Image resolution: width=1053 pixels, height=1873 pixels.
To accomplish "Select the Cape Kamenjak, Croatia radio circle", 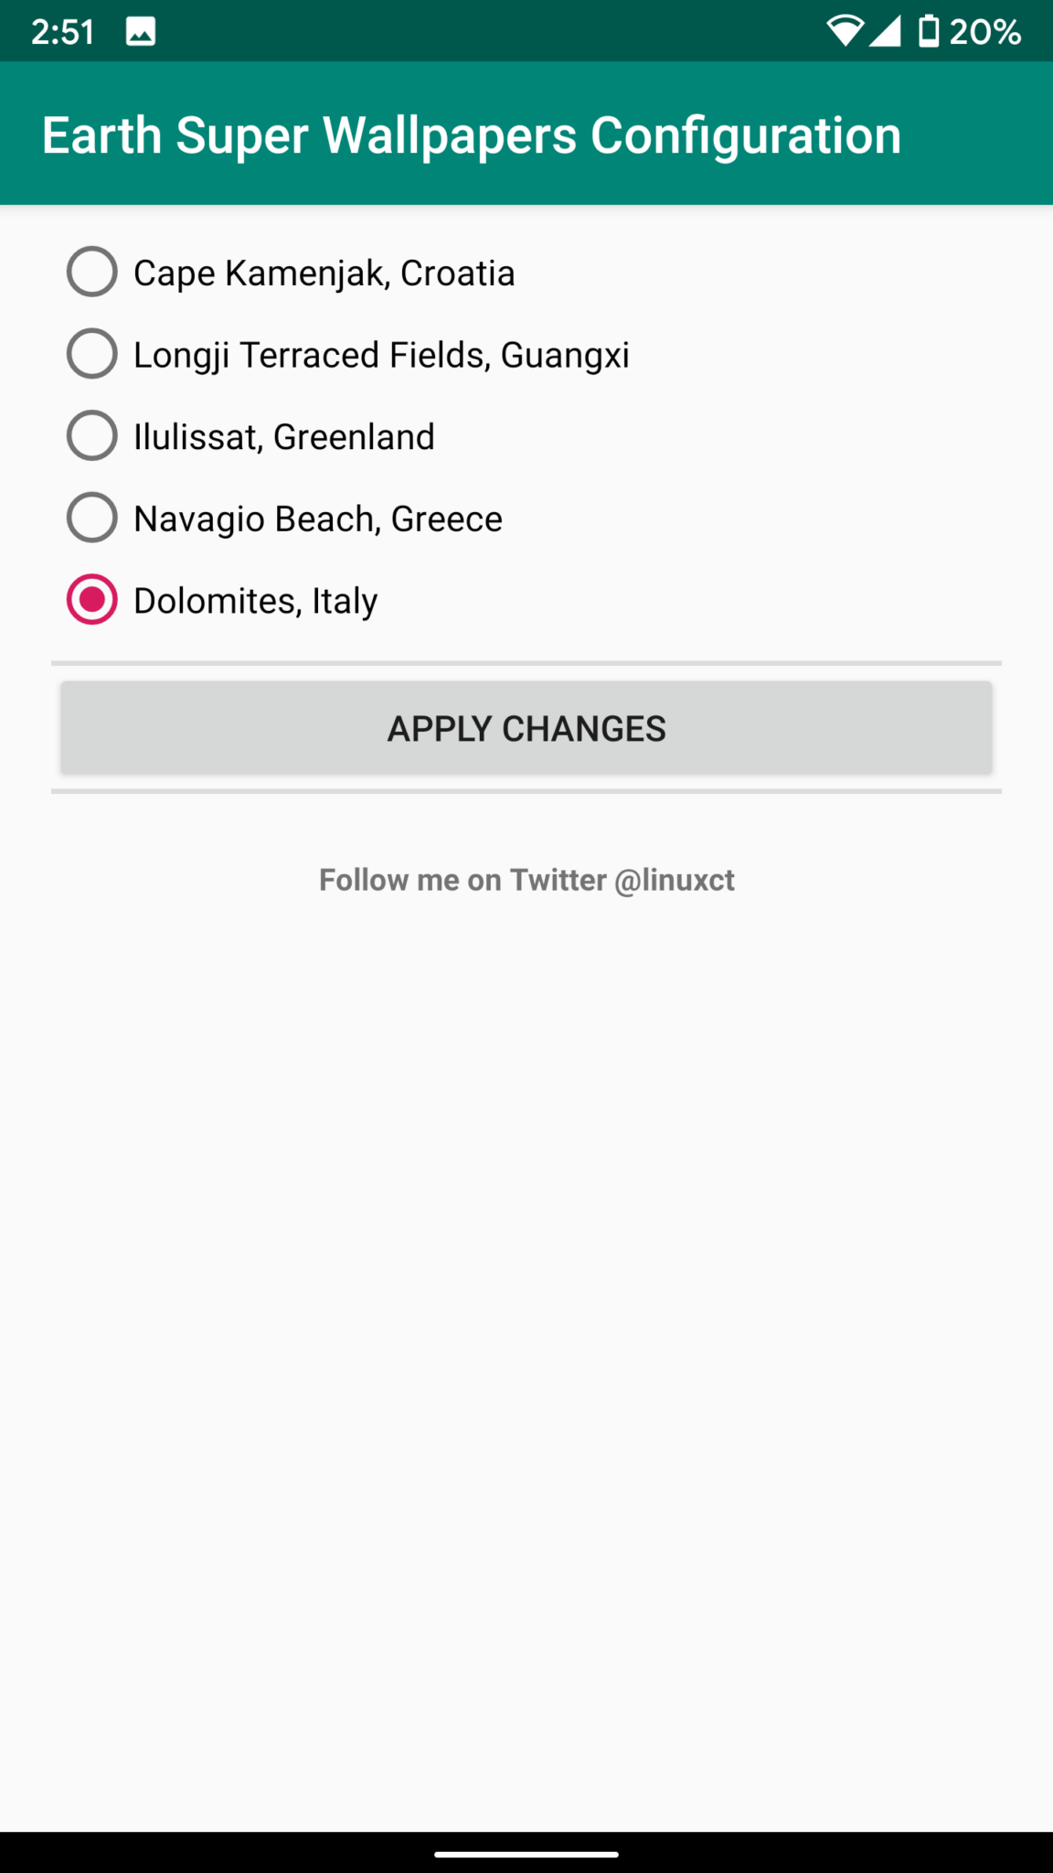I will 92,272.
